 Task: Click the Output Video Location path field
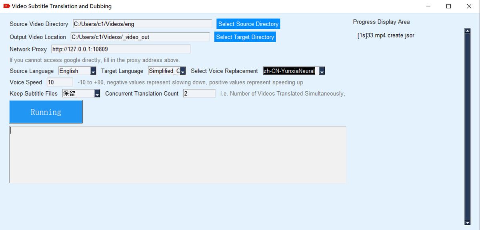(140, 37)
